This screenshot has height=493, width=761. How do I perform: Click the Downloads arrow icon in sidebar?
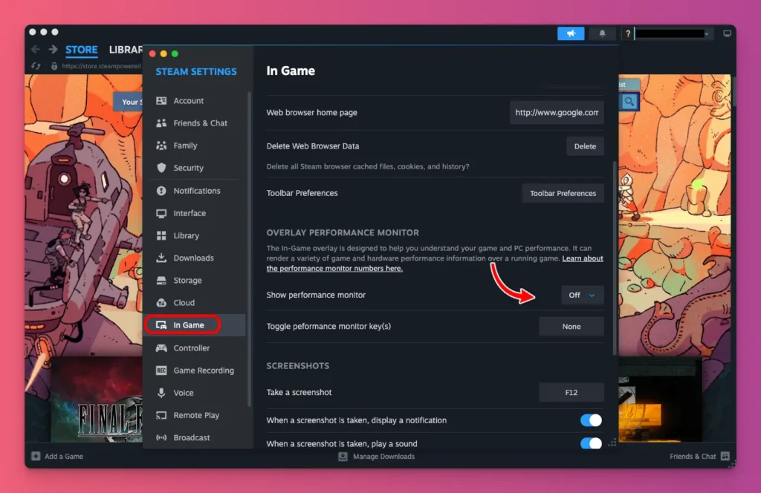click(161, 258)
